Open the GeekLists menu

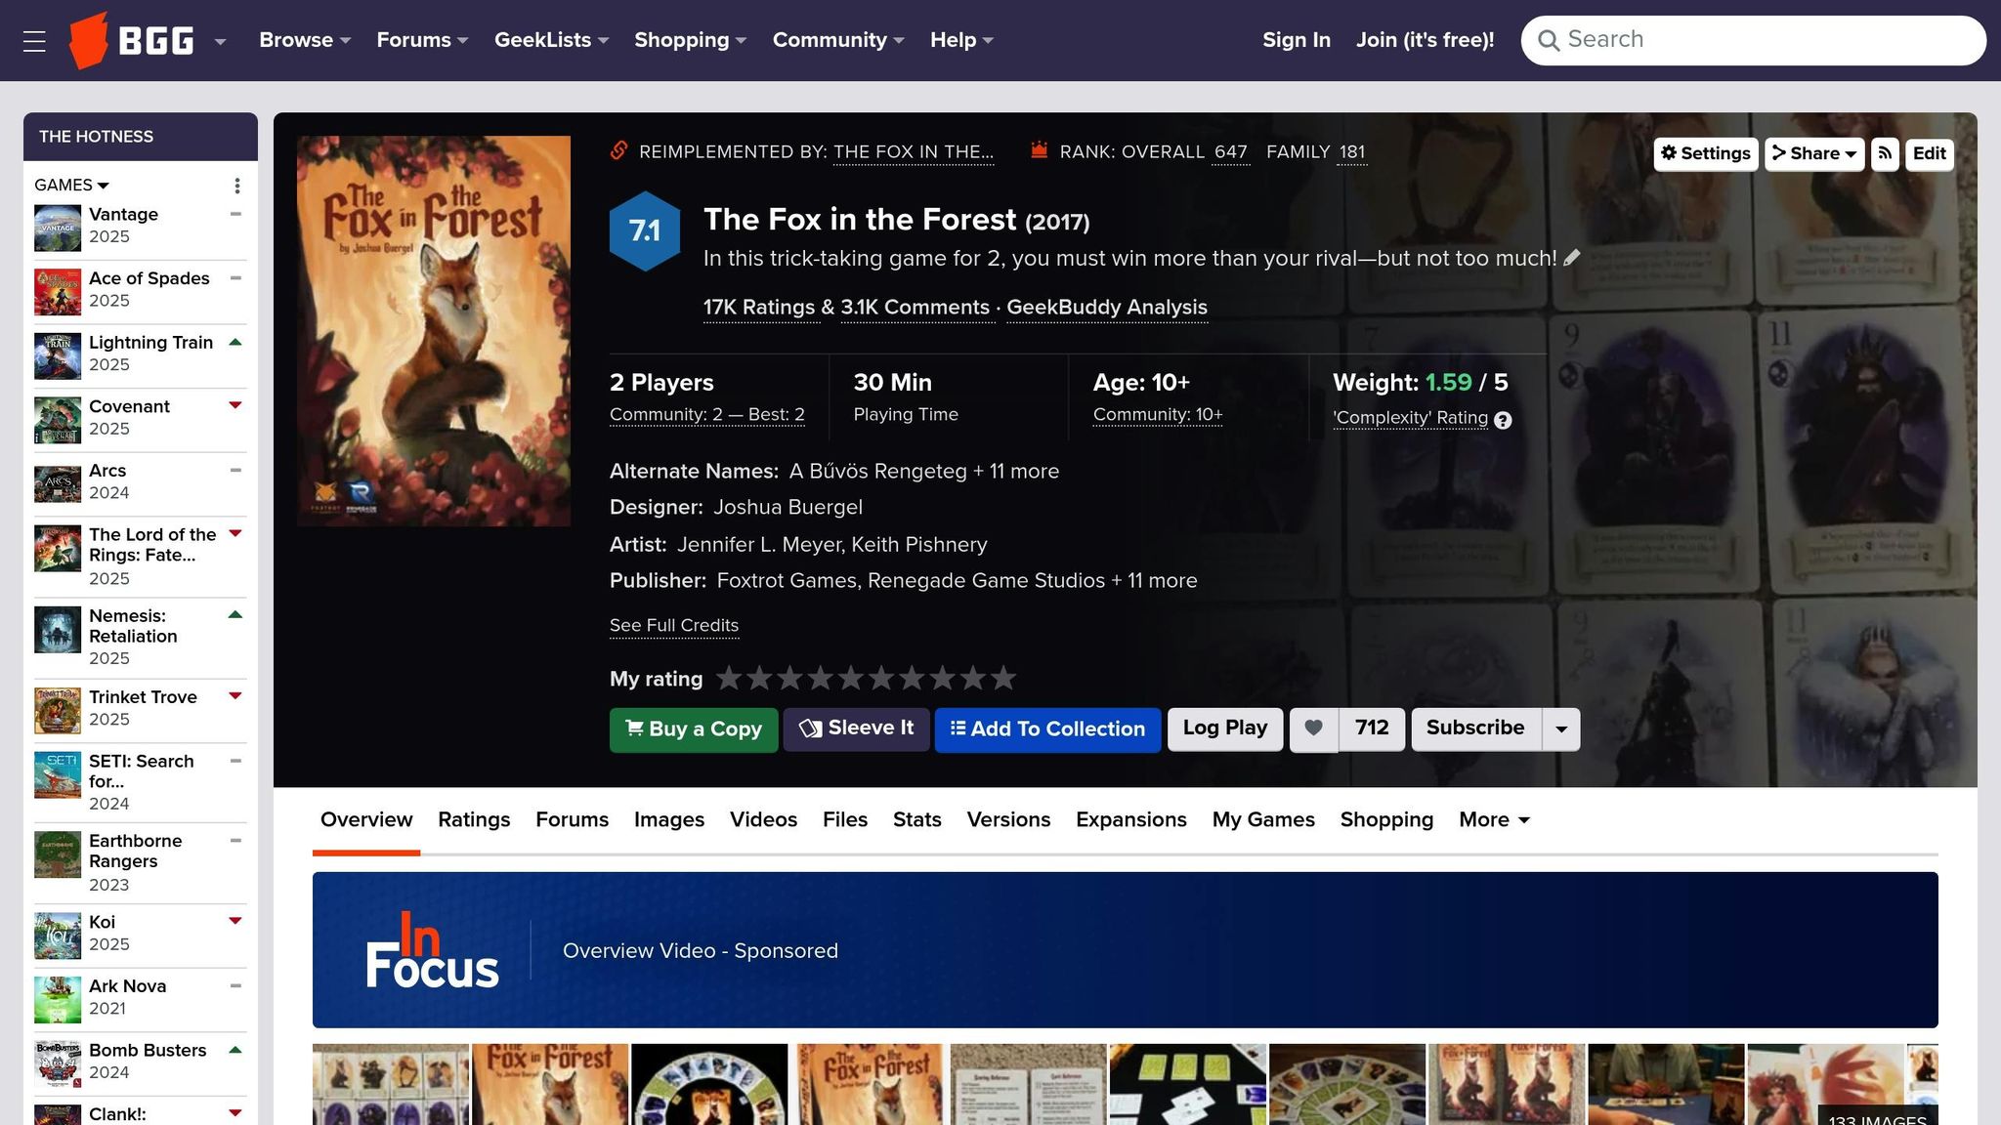[x=551, y=40]
